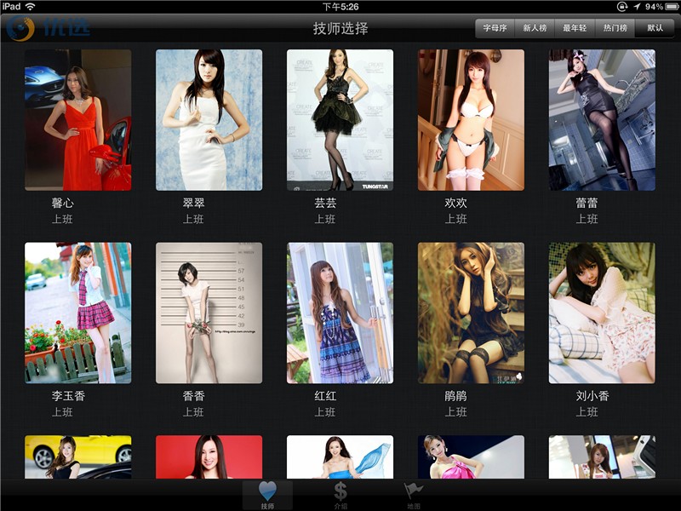681x511 pixels.
Task: Open third-row thumbnail with blue fabric
Action: (340, 457)
